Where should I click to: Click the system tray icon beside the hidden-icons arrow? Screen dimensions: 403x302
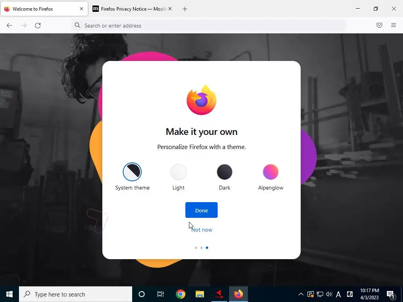pos(311,294)
